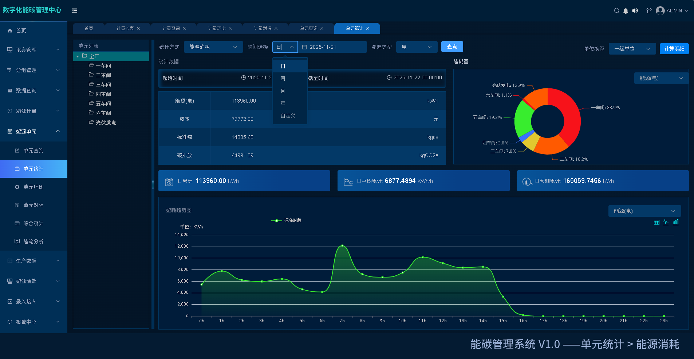Image resolution: width=694 pixels, height=359 pixels.
Task: Select 周 in the time dropdown list
Action: click(x=290, y=79)
